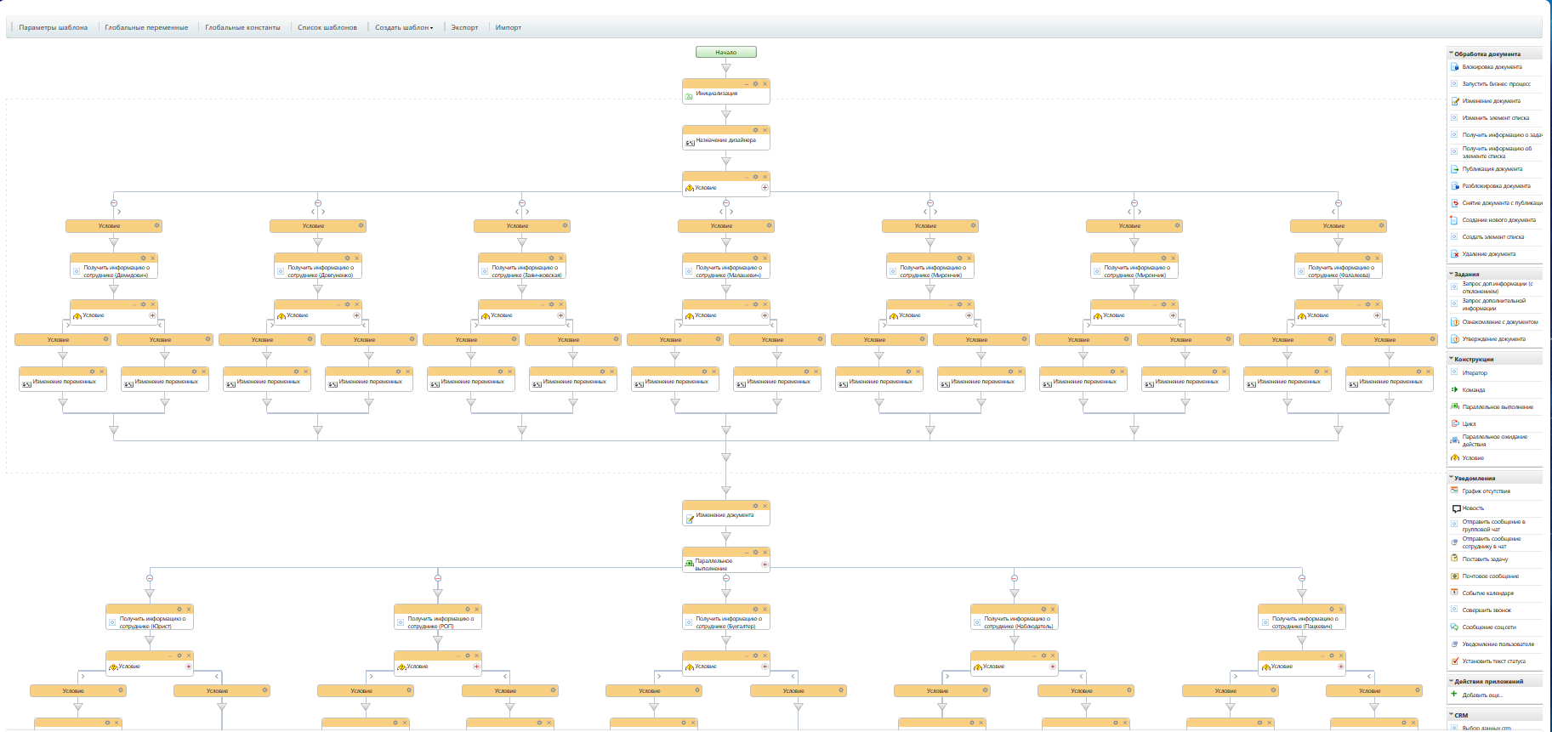
Task: Open settings gear on Инициализация block
Action: [x=755, y=83]
